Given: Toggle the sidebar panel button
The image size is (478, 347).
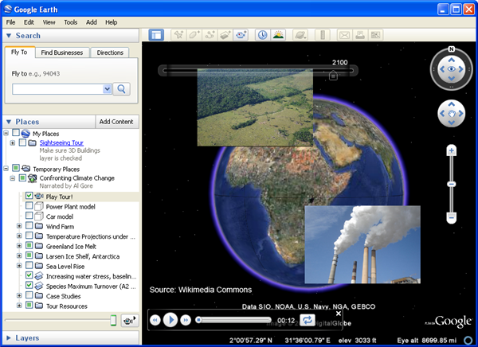Looking at the screenshot, I should coord(156,35).
